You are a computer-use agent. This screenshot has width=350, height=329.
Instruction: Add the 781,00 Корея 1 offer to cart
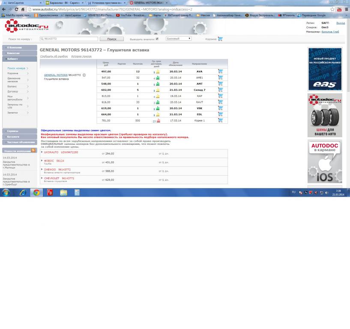click(x=220, y=120)
